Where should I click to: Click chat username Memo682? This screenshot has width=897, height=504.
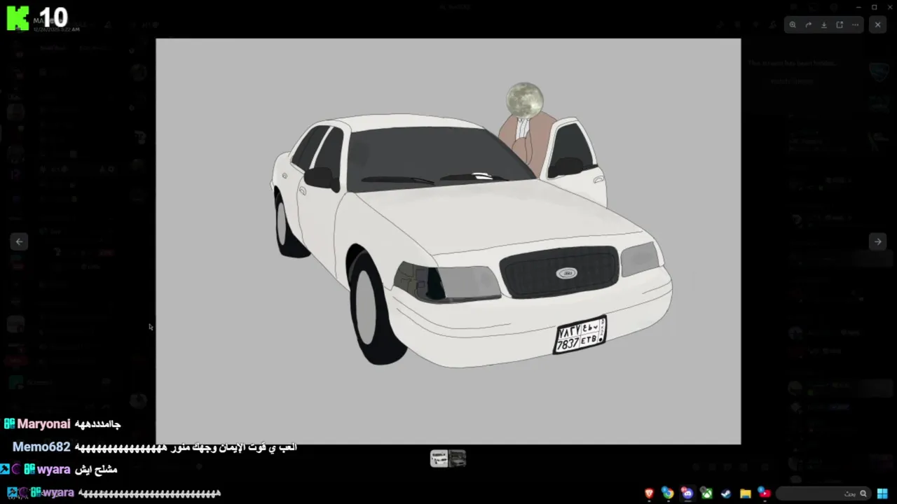coord(41,447)
